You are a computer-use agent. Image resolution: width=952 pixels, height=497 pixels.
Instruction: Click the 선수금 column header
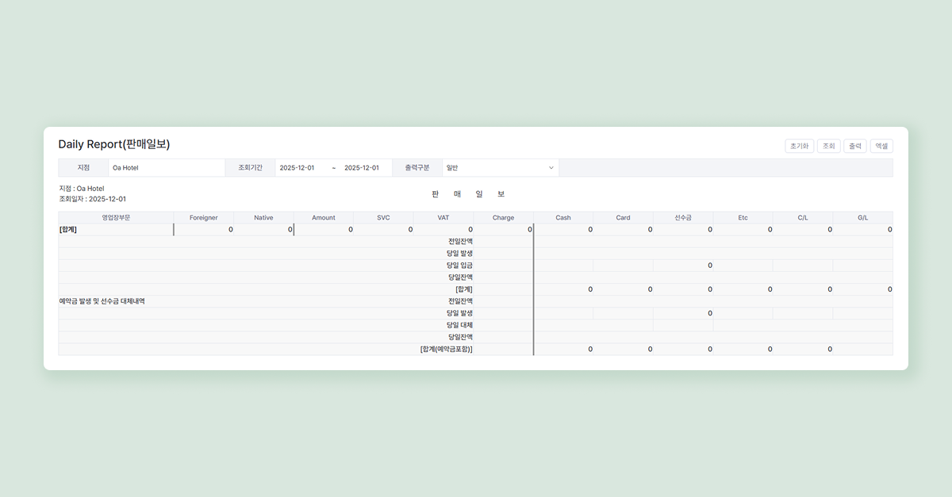tap(683, 217)
